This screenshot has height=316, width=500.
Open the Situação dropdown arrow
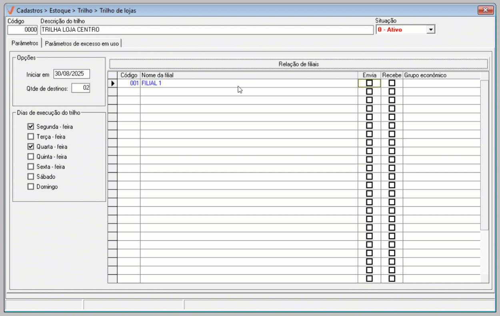431,30
